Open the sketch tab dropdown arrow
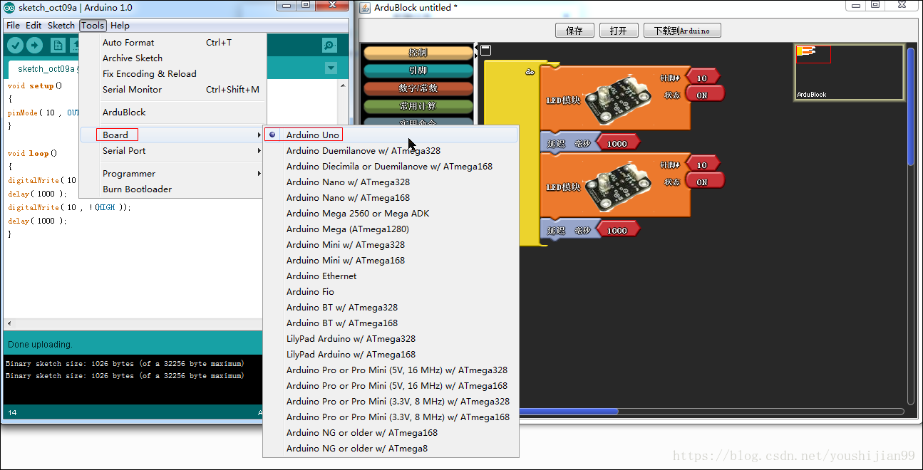 [x=331, y=68]
